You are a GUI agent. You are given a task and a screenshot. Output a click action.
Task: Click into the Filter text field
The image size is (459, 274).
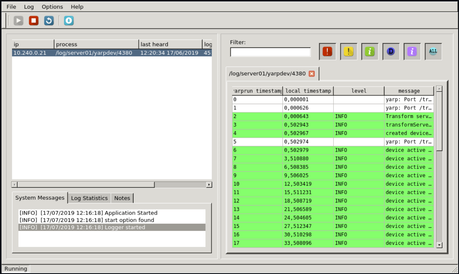click(270, 52)
